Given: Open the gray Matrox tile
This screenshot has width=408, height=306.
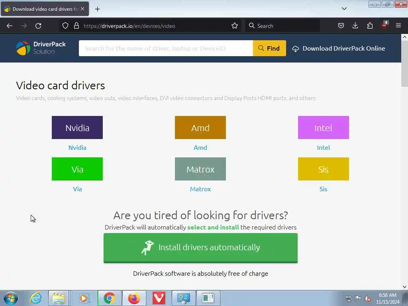Looking at the screenshot, I should (200, 169).
